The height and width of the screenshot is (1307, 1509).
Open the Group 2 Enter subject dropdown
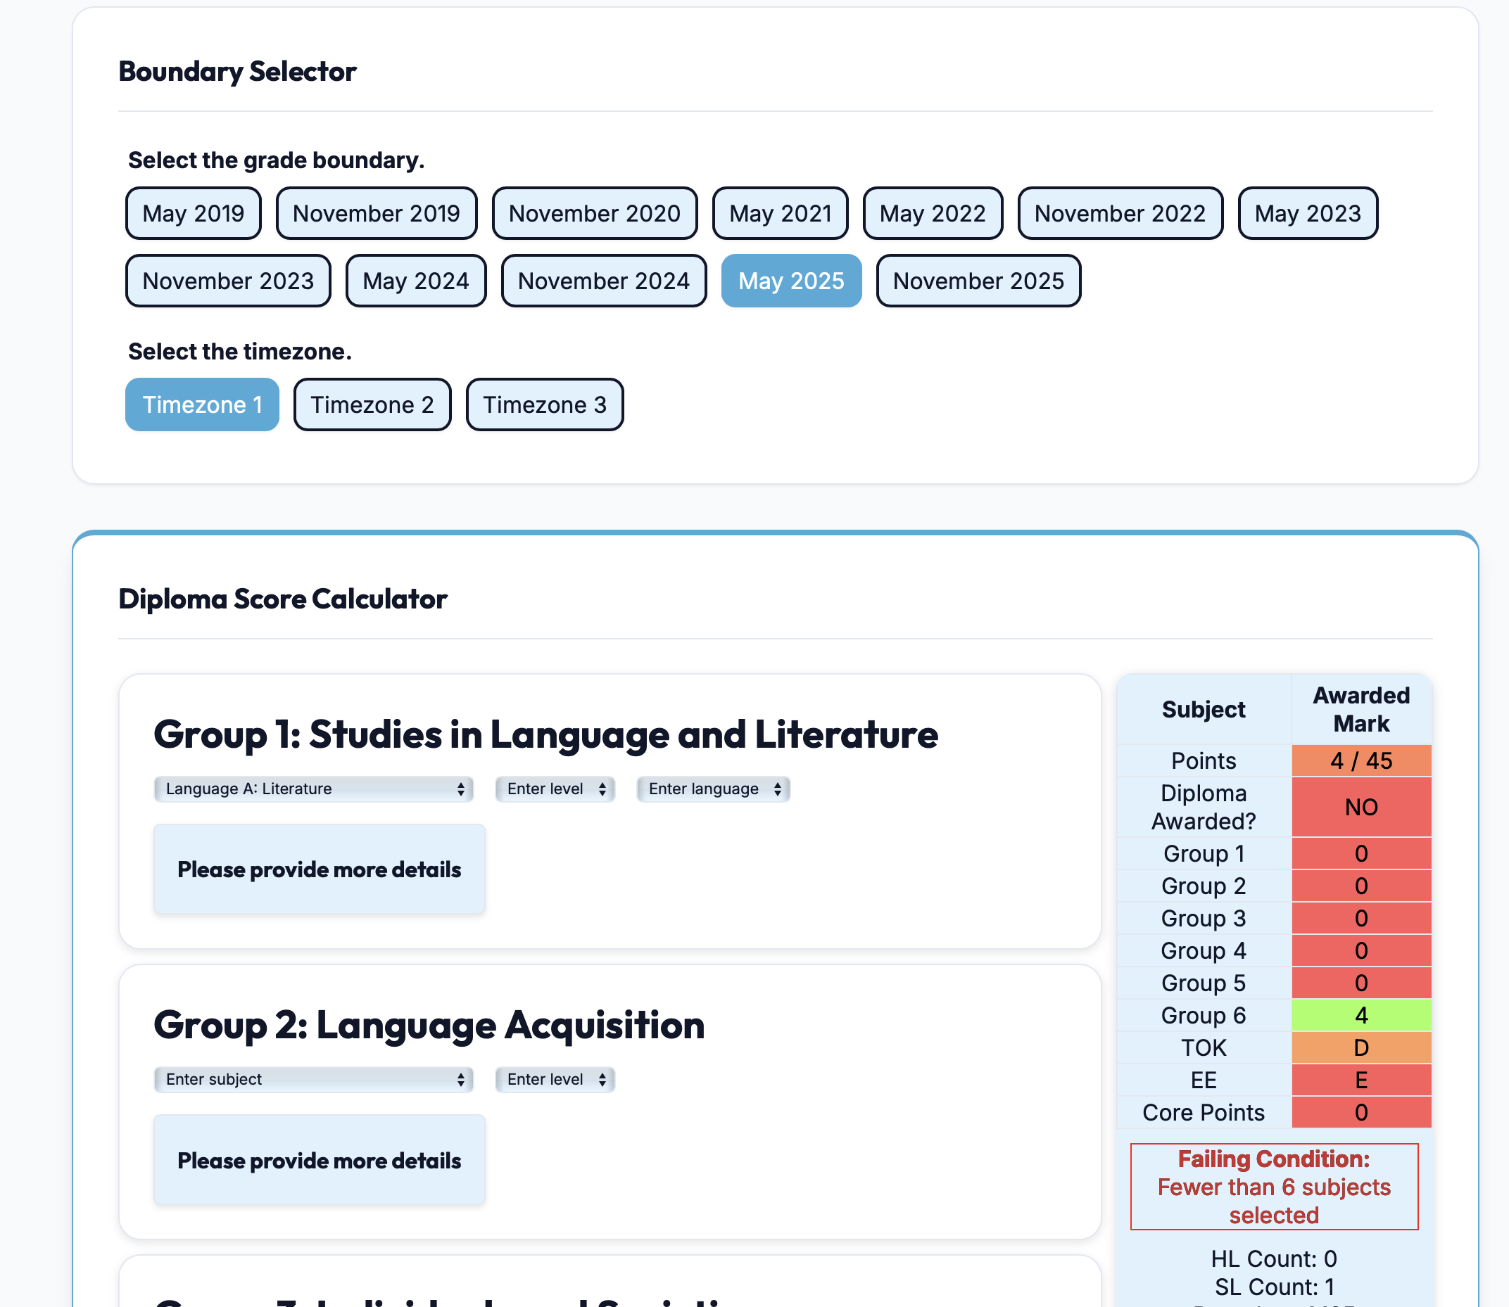pos(313,1080)
